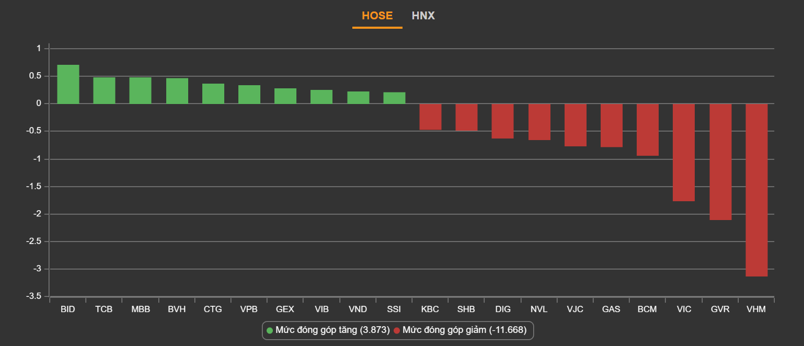This screenshot has height=346, width=804.
Task: Select the red NVL bar
Action: pos(539,122)
